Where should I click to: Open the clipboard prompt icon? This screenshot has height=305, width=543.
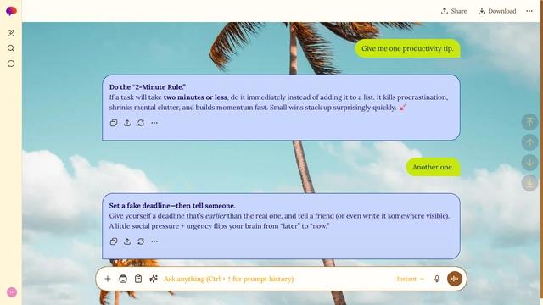[138, 279]
